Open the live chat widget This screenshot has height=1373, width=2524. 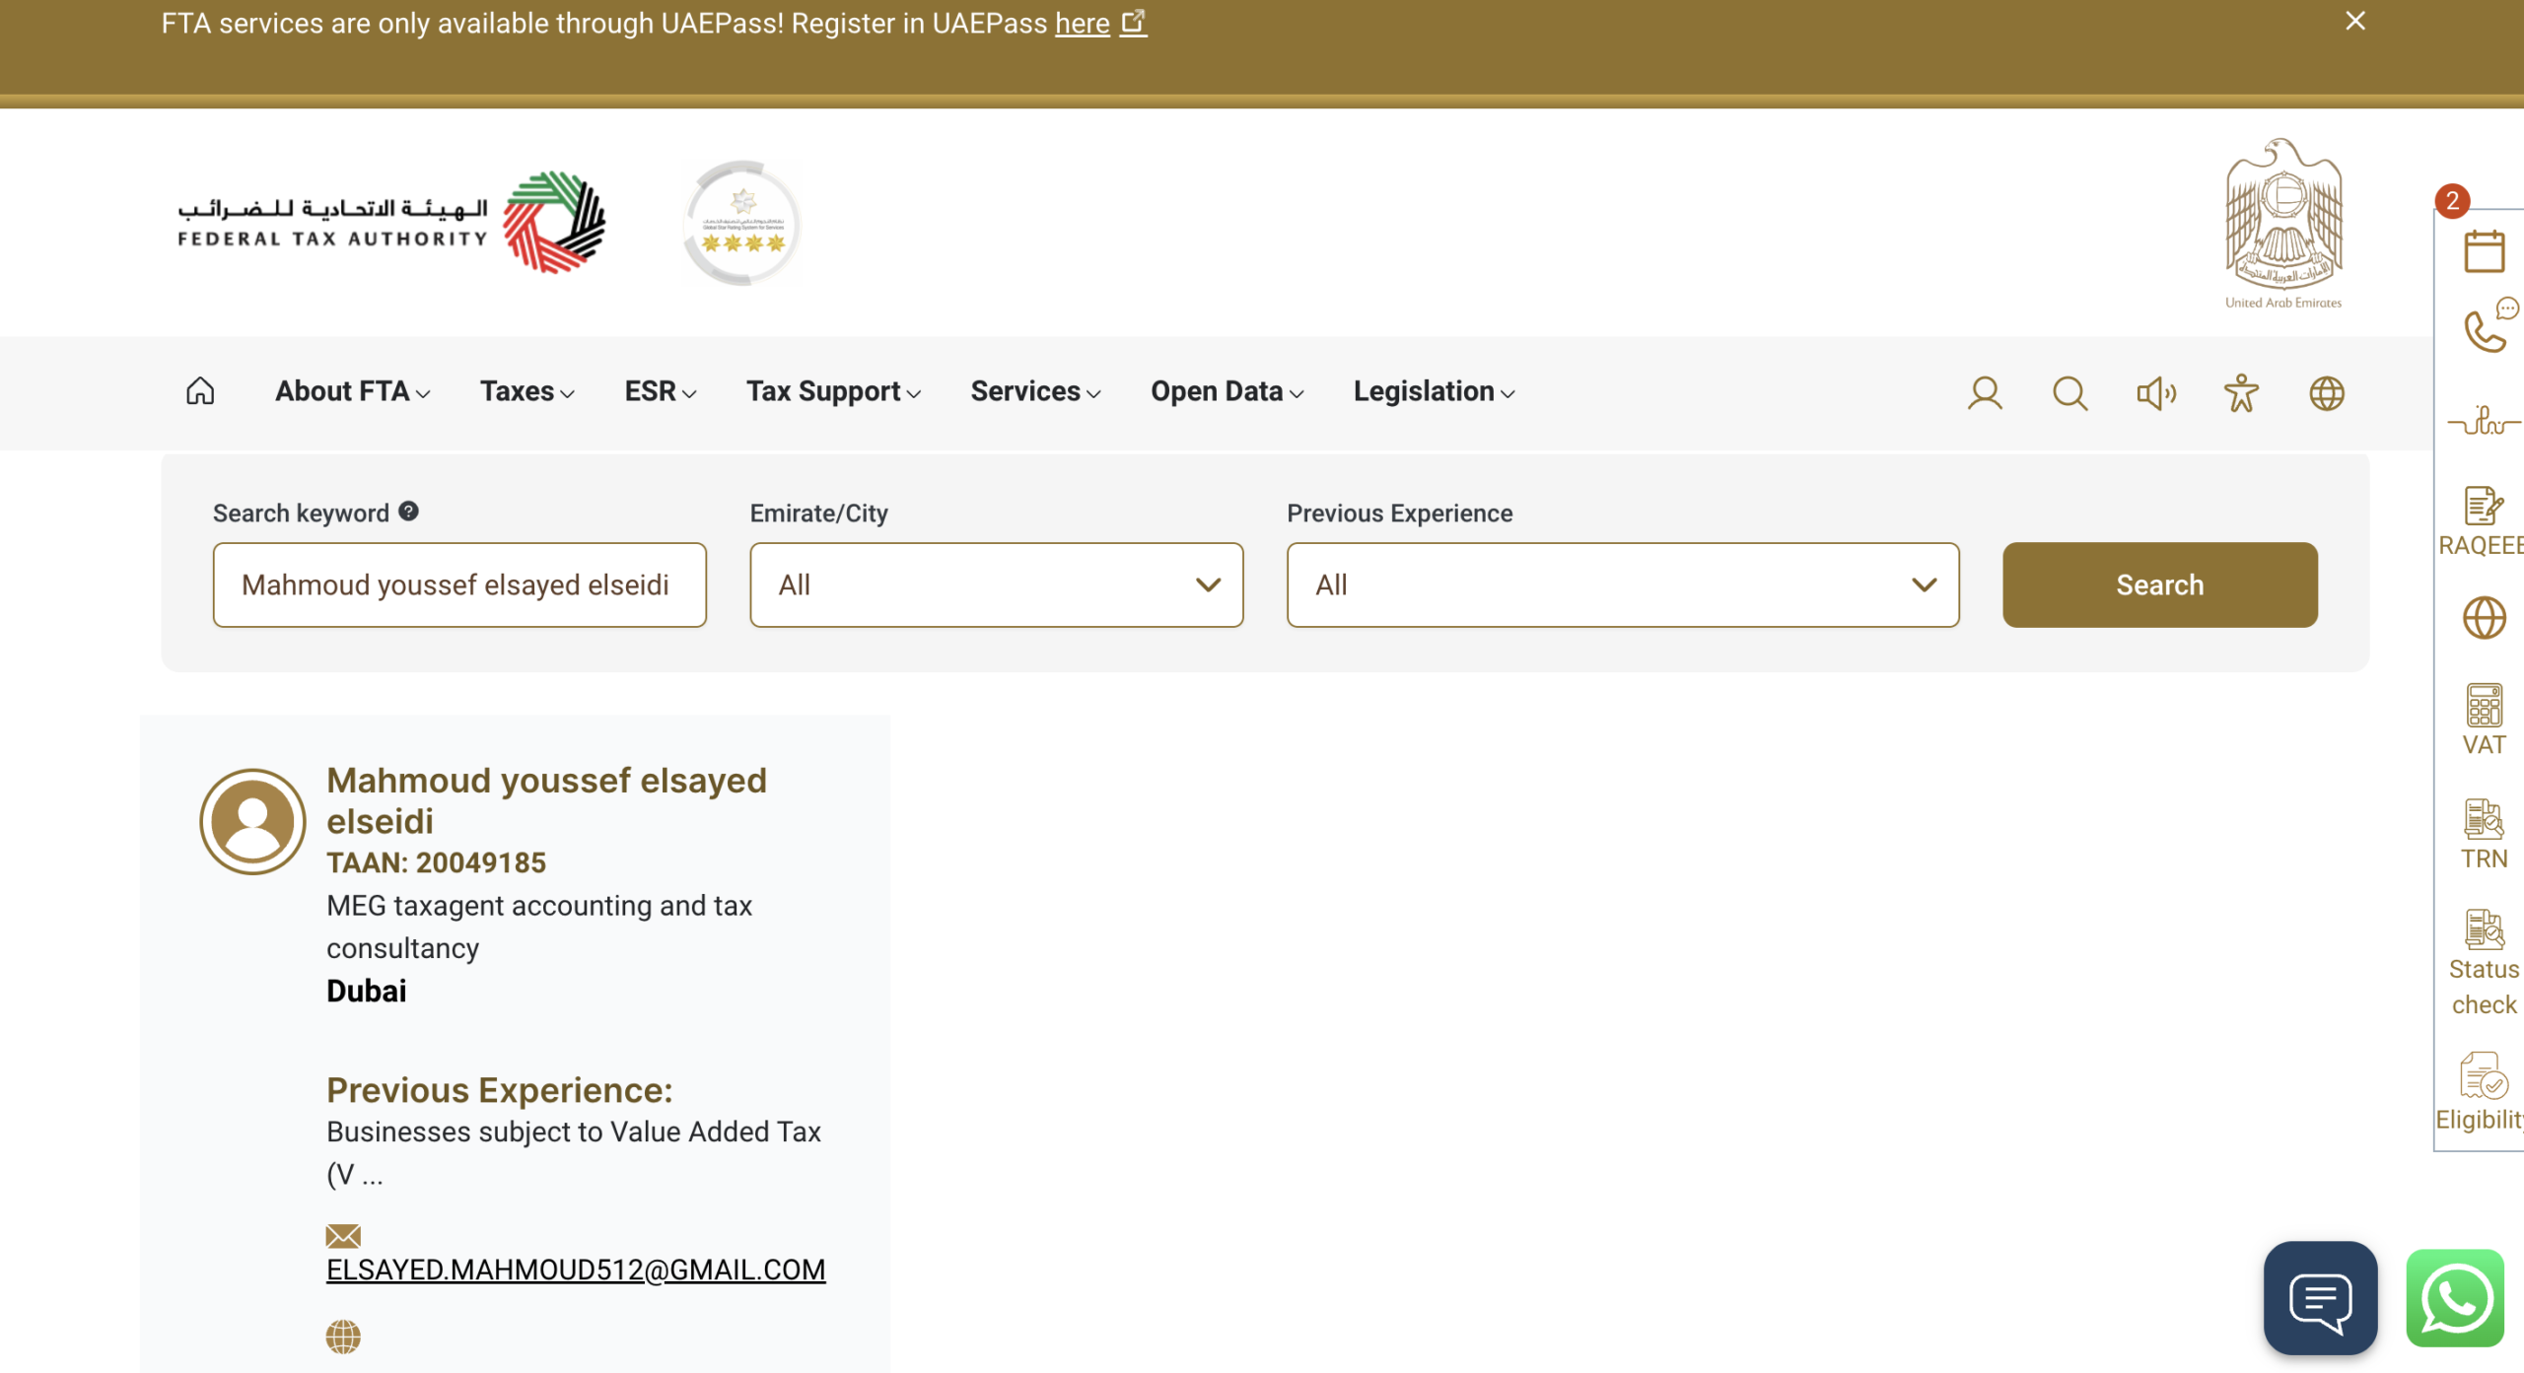(2320, 1298)
